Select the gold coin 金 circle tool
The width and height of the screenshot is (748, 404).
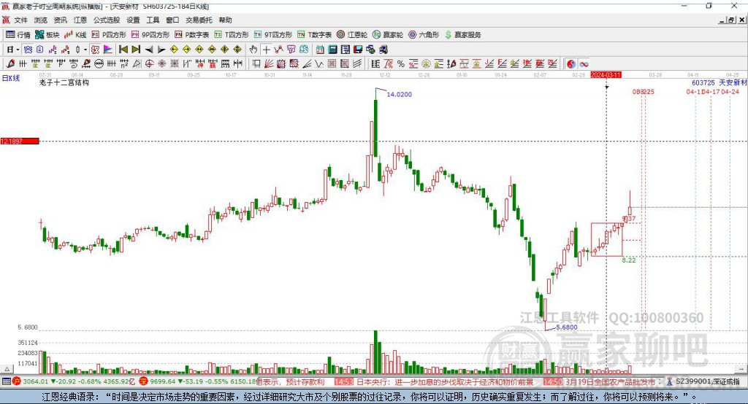(426, 63)
